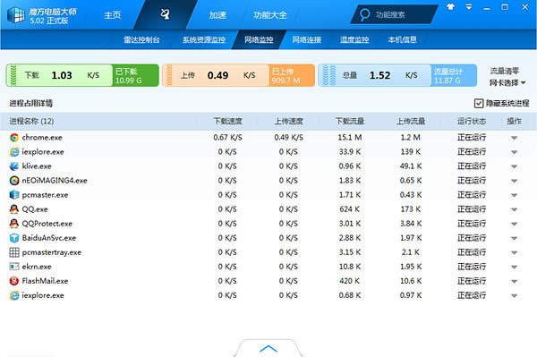The width and height of the screenshot is (537, 357).
Task: Open the skin shirt icon
Action: pyautogui.click(x=451, y=6)
